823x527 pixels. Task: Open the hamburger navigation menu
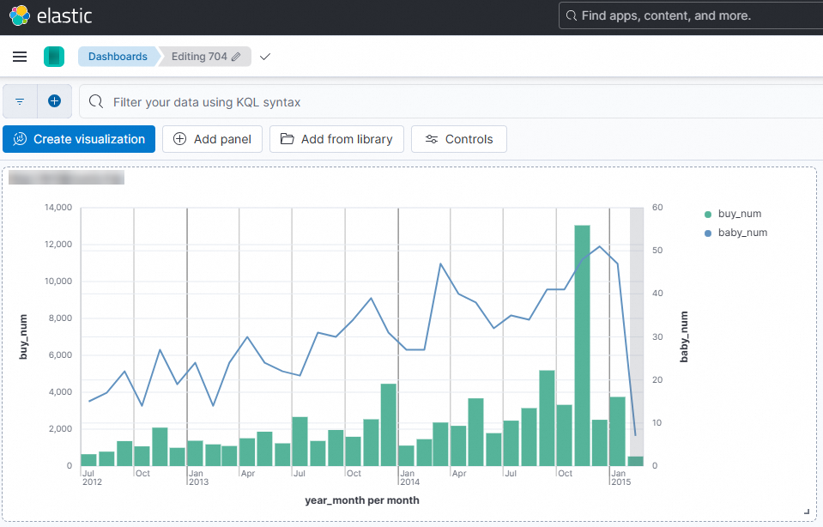20,57
